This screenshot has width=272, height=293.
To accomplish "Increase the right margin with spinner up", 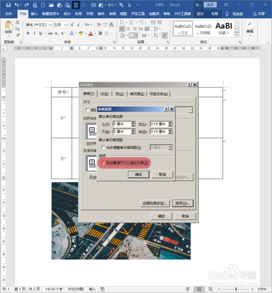I will tap(170, 130).
